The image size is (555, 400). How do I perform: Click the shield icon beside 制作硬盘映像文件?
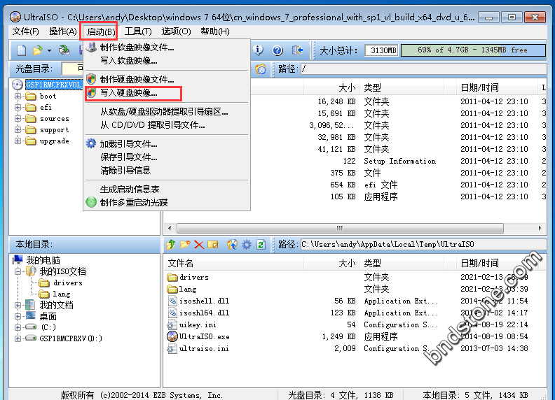pyautogui.click(x=91, y=79)
